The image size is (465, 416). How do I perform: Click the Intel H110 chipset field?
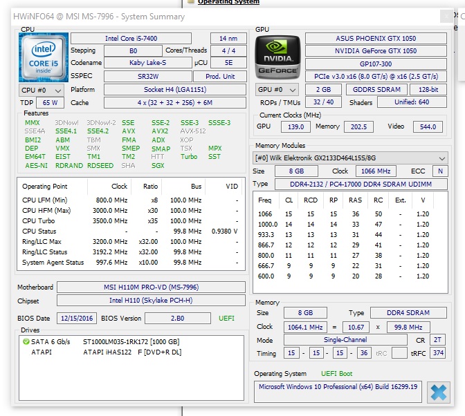pos(151,301)
